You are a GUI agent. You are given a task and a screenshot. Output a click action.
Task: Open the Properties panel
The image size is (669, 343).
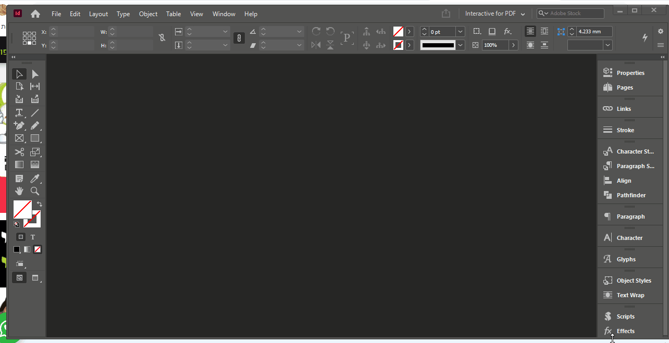click(x=630, y=73)
